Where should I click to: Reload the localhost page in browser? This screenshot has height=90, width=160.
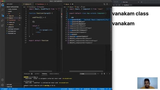tap(119, 5)
